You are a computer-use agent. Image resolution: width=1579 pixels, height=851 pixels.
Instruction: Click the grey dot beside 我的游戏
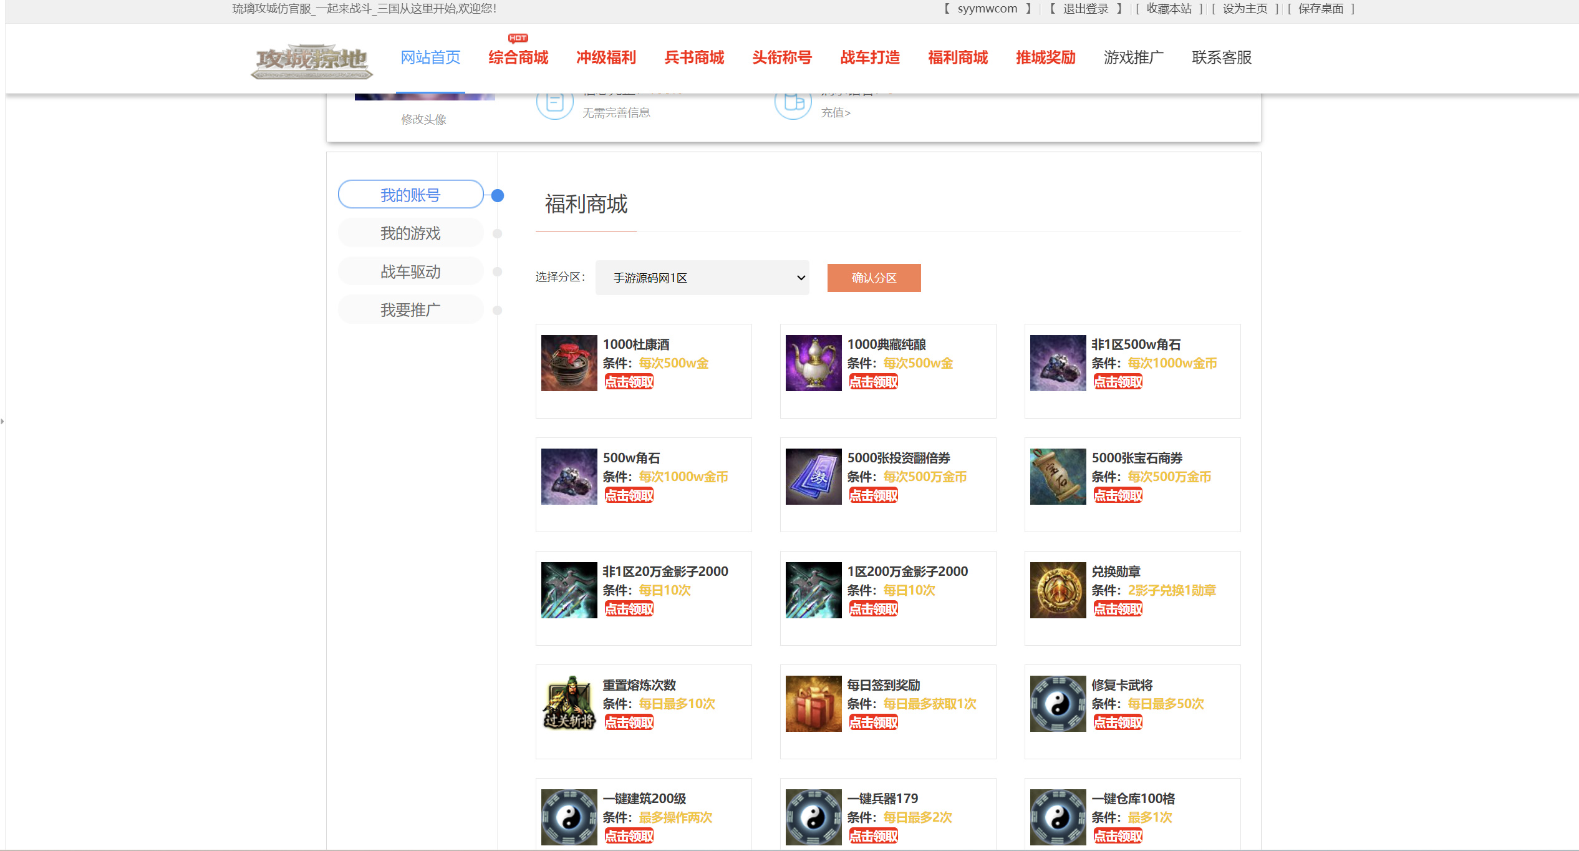(497, 233)
